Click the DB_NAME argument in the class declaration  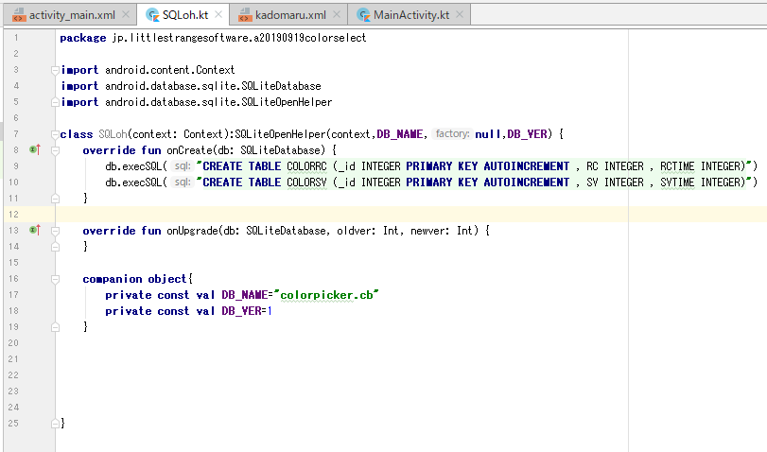point(400,134)
